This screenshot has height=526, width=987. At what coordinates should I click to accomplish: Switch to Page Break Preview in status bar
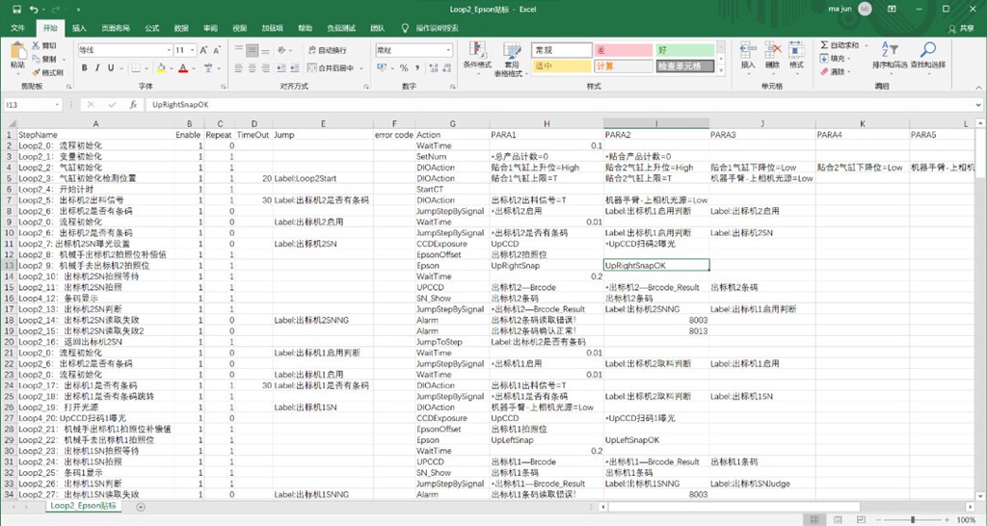[x=860, y=519]
